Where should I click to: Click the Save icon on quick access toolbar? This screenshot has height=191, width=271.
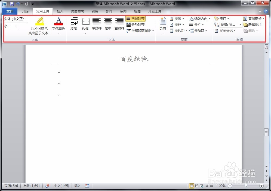point(11,4)
